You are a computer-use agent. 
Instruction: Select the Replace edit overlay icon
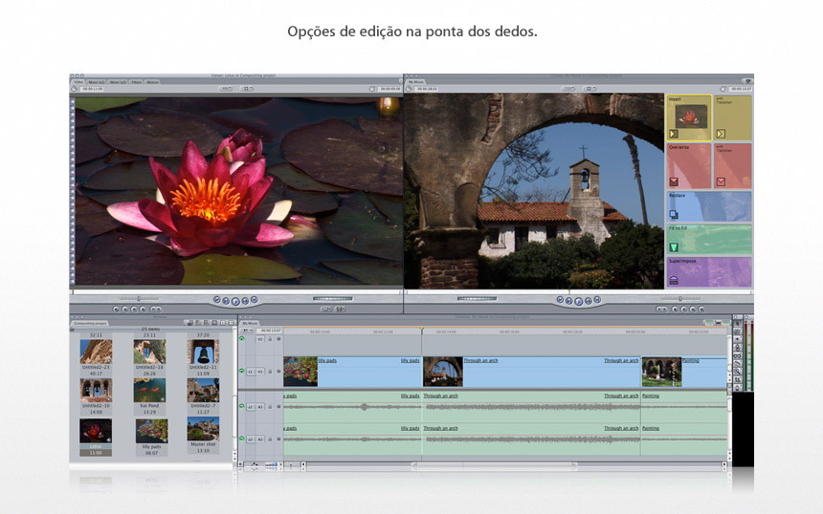pyautogui.click(x=674, y=216)
